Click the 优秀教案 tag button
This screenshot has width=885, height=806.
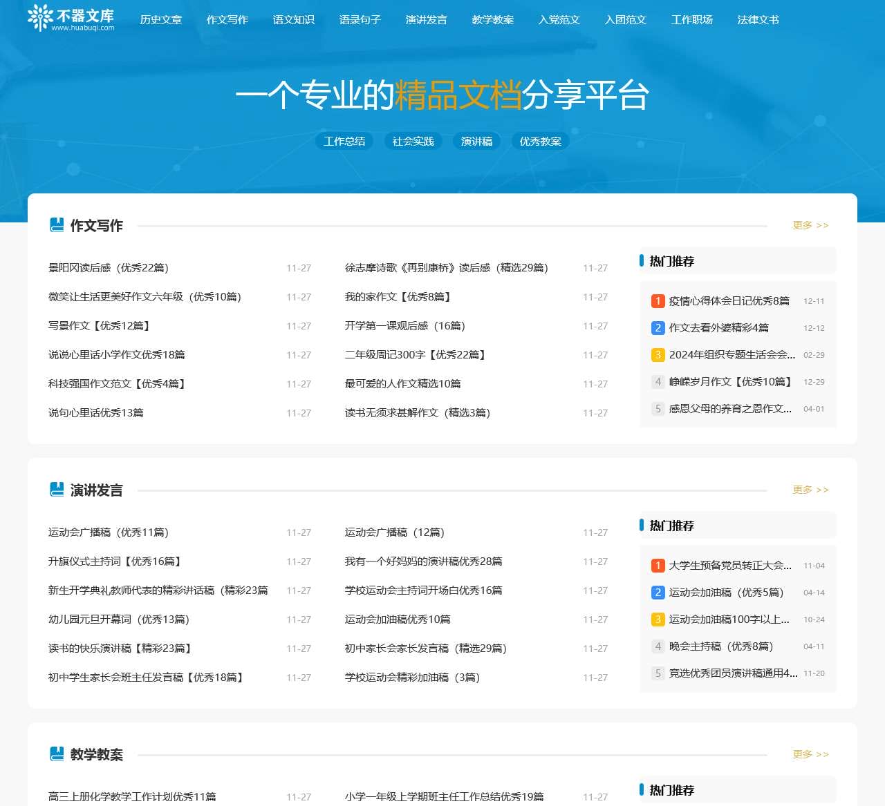tap(540, 141)
